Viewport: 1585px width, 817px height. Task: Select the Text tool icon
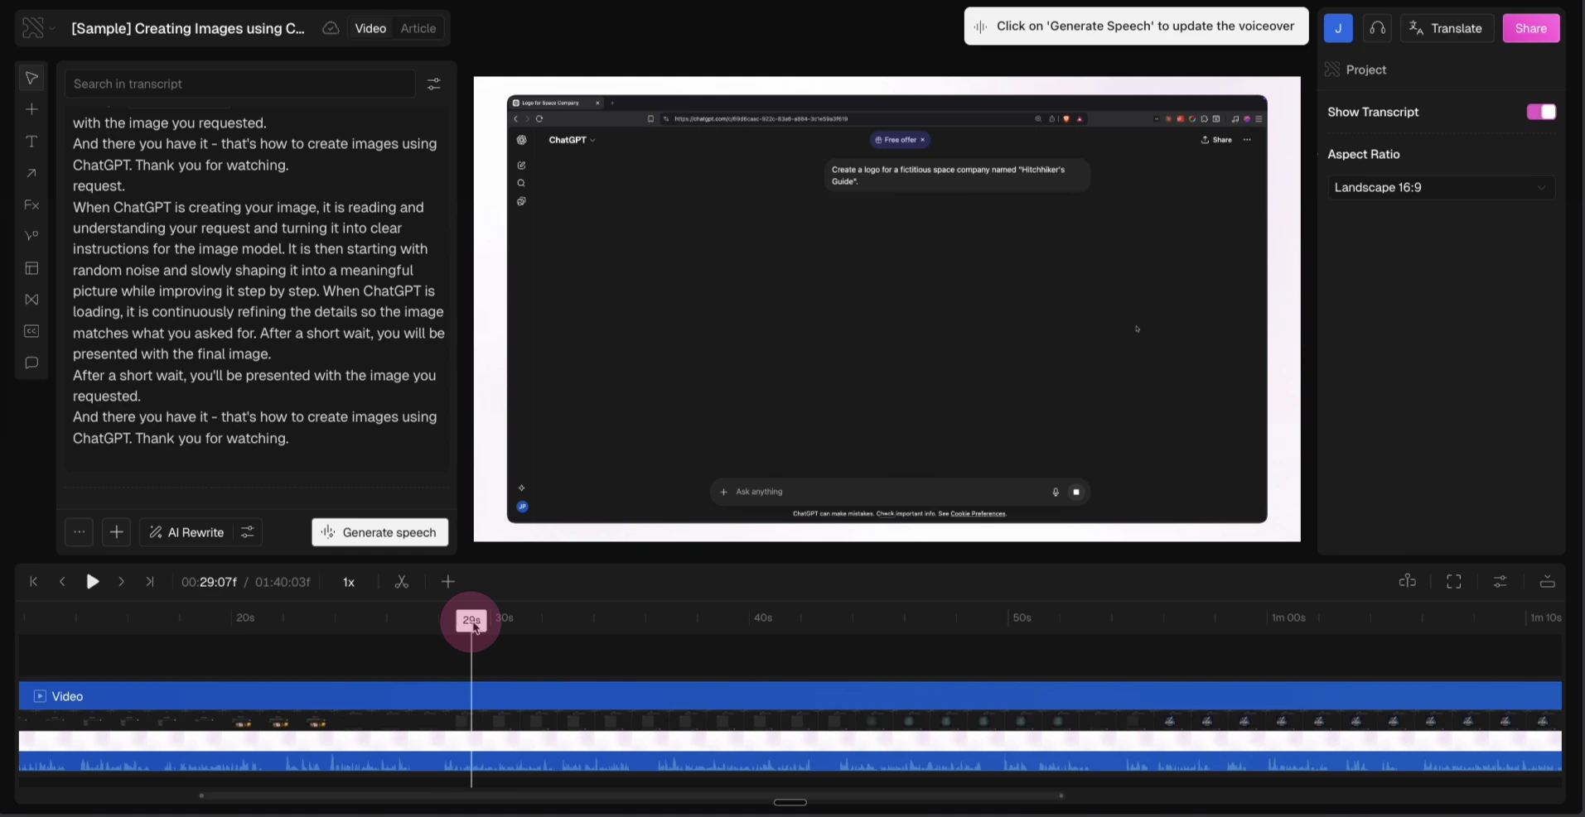tap(31, 142)
